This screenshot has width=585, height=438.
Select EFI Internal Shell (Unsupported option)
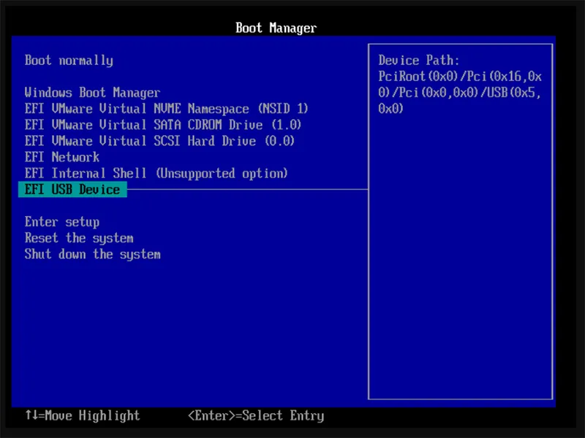pyautogui.click(x=156, y=173)
